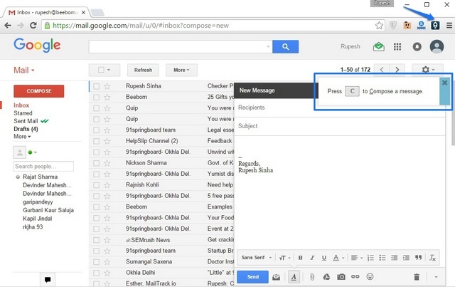Expand More labels in sidebar
The width and height of the screenshot is (455, 287).
[22, 137]
